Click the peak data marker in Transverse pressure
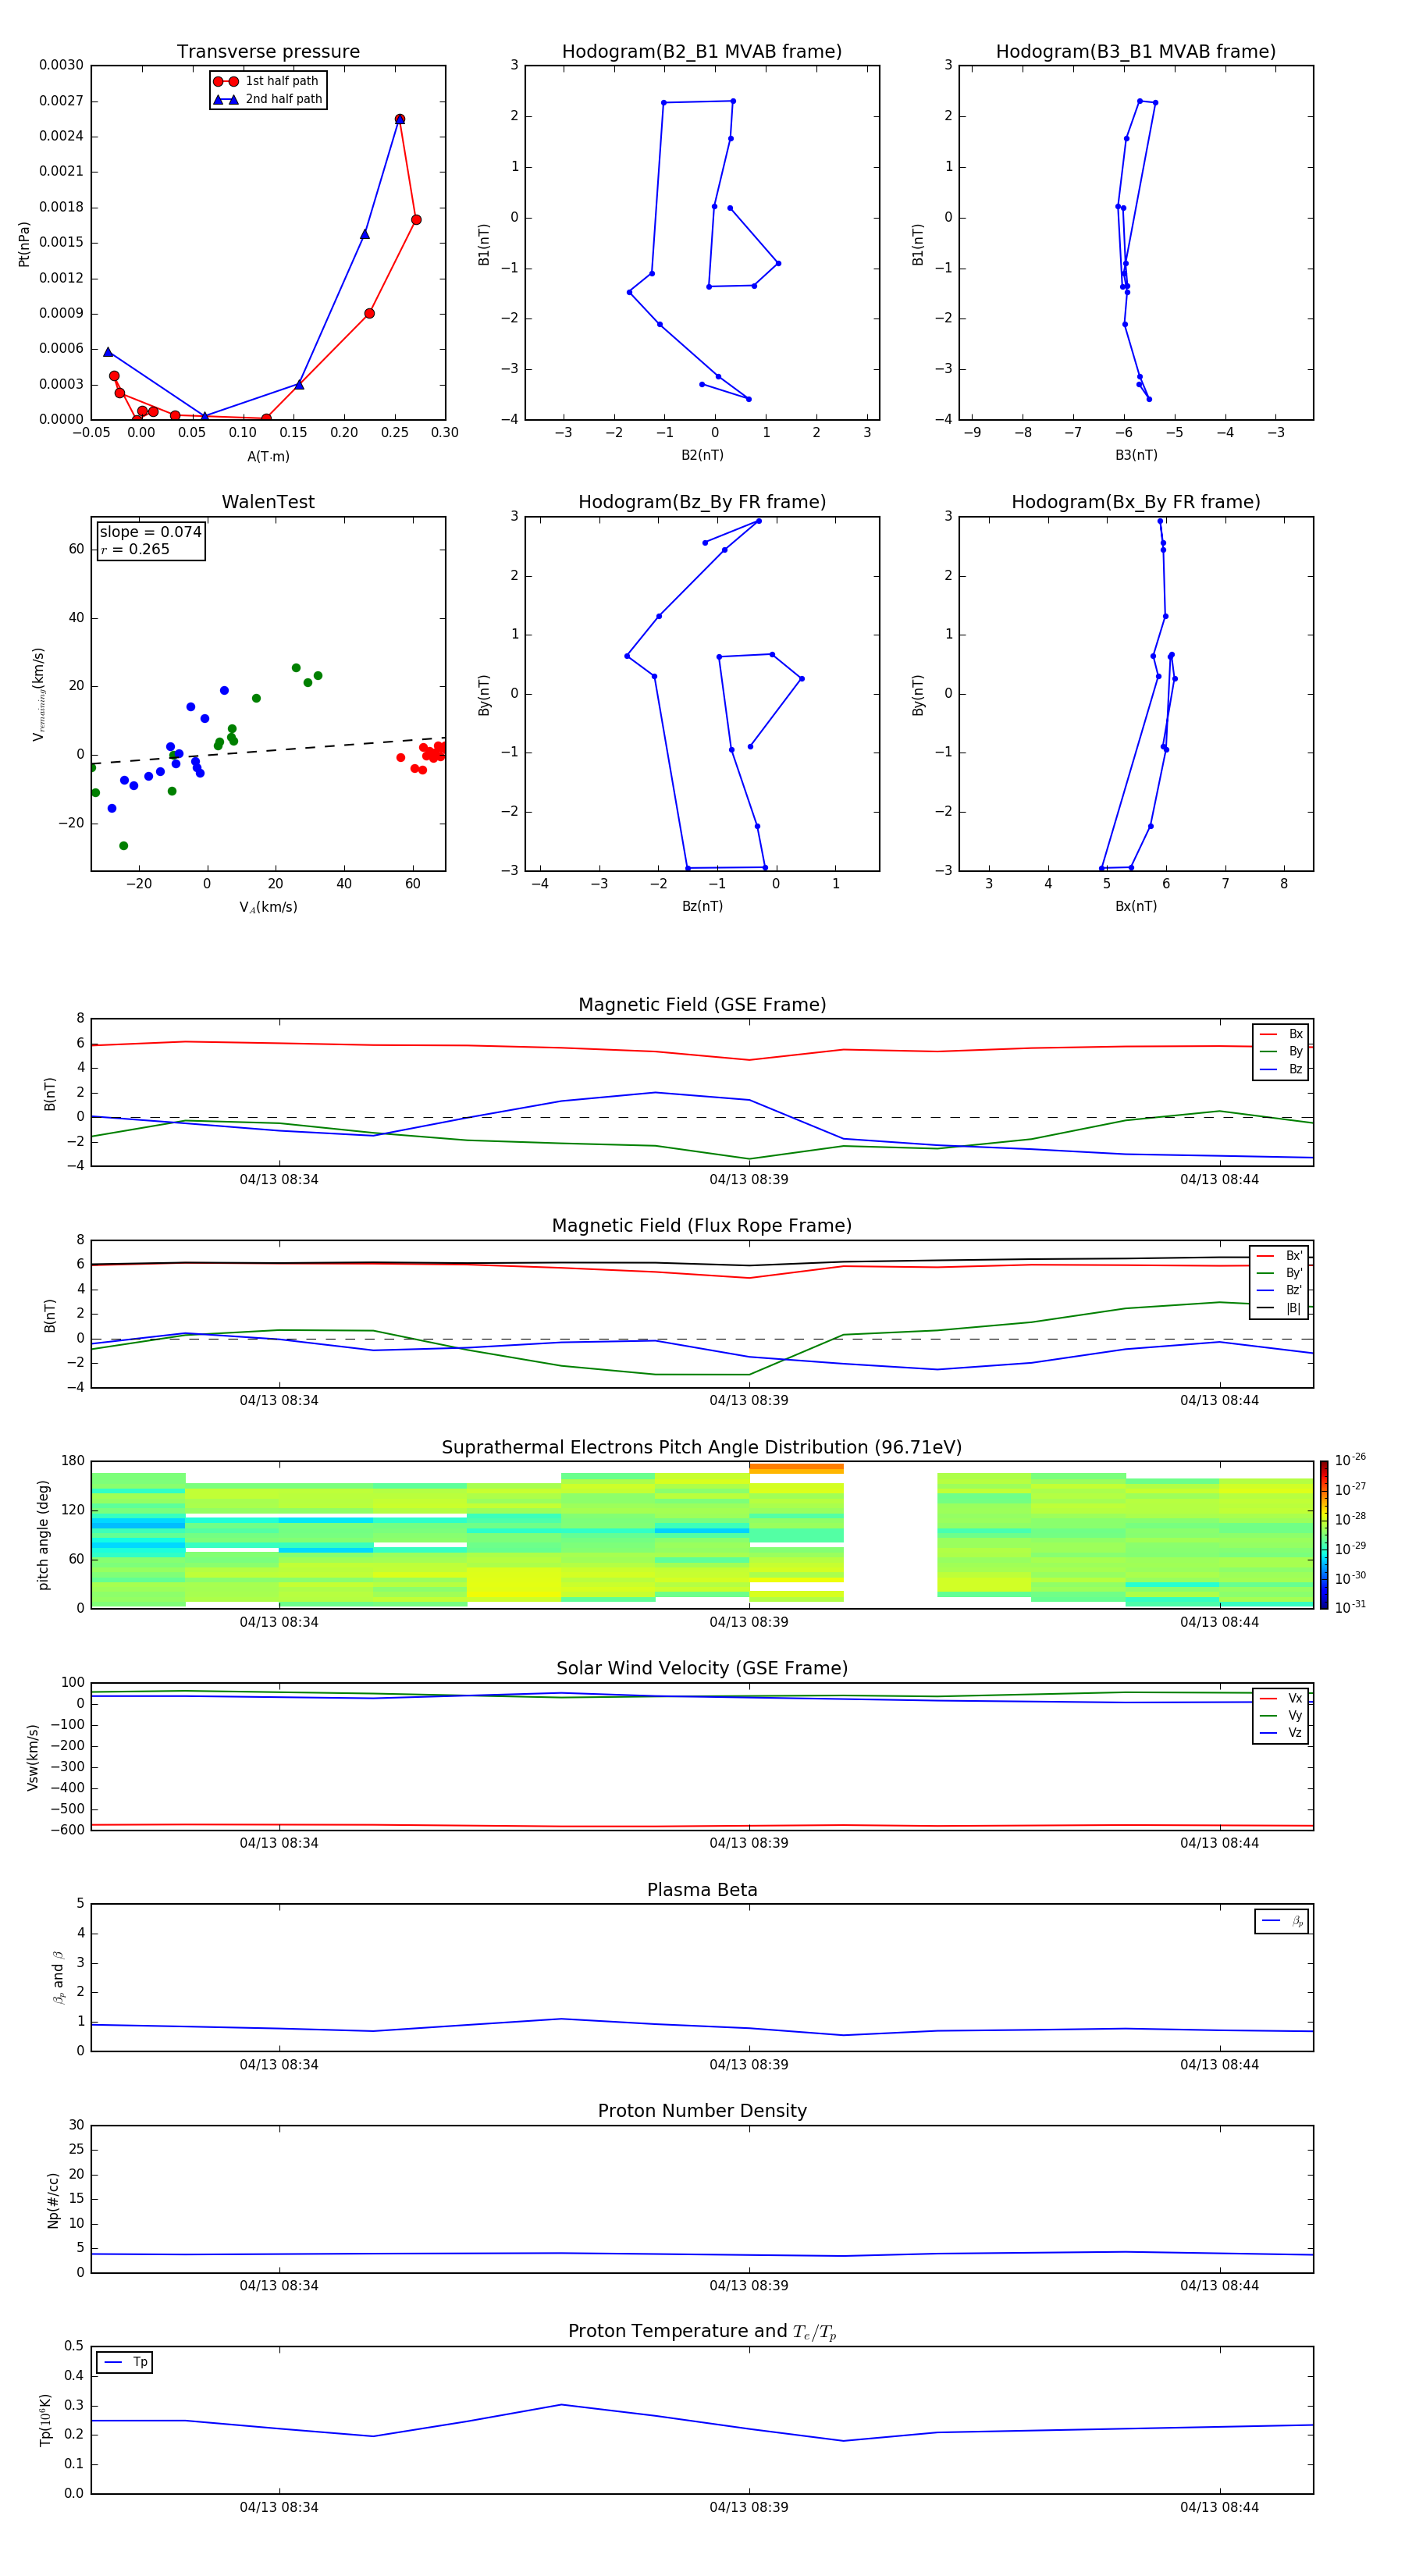This screenshot has height=2576, width=1405. tap(400, 119)
